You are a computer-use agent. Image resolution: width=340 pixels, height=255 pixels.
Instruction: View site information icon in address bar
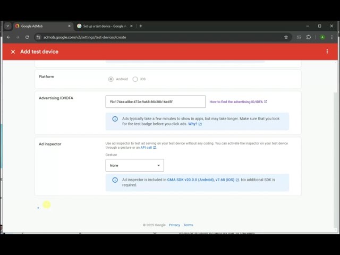tap(38, 37)
